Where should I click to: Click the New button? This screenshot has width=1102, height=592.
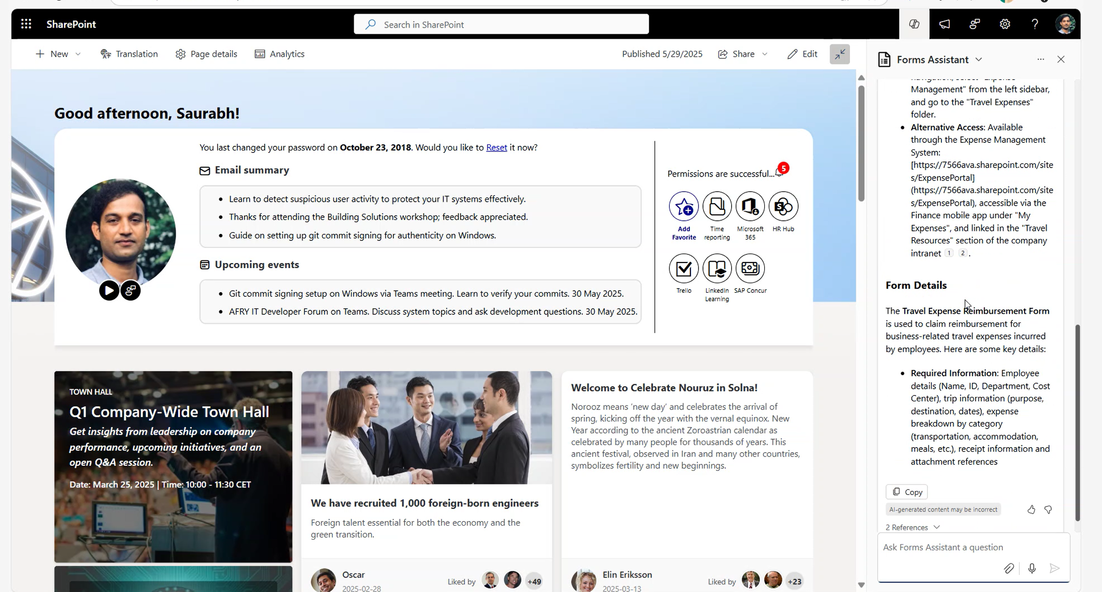click(52, 54)
